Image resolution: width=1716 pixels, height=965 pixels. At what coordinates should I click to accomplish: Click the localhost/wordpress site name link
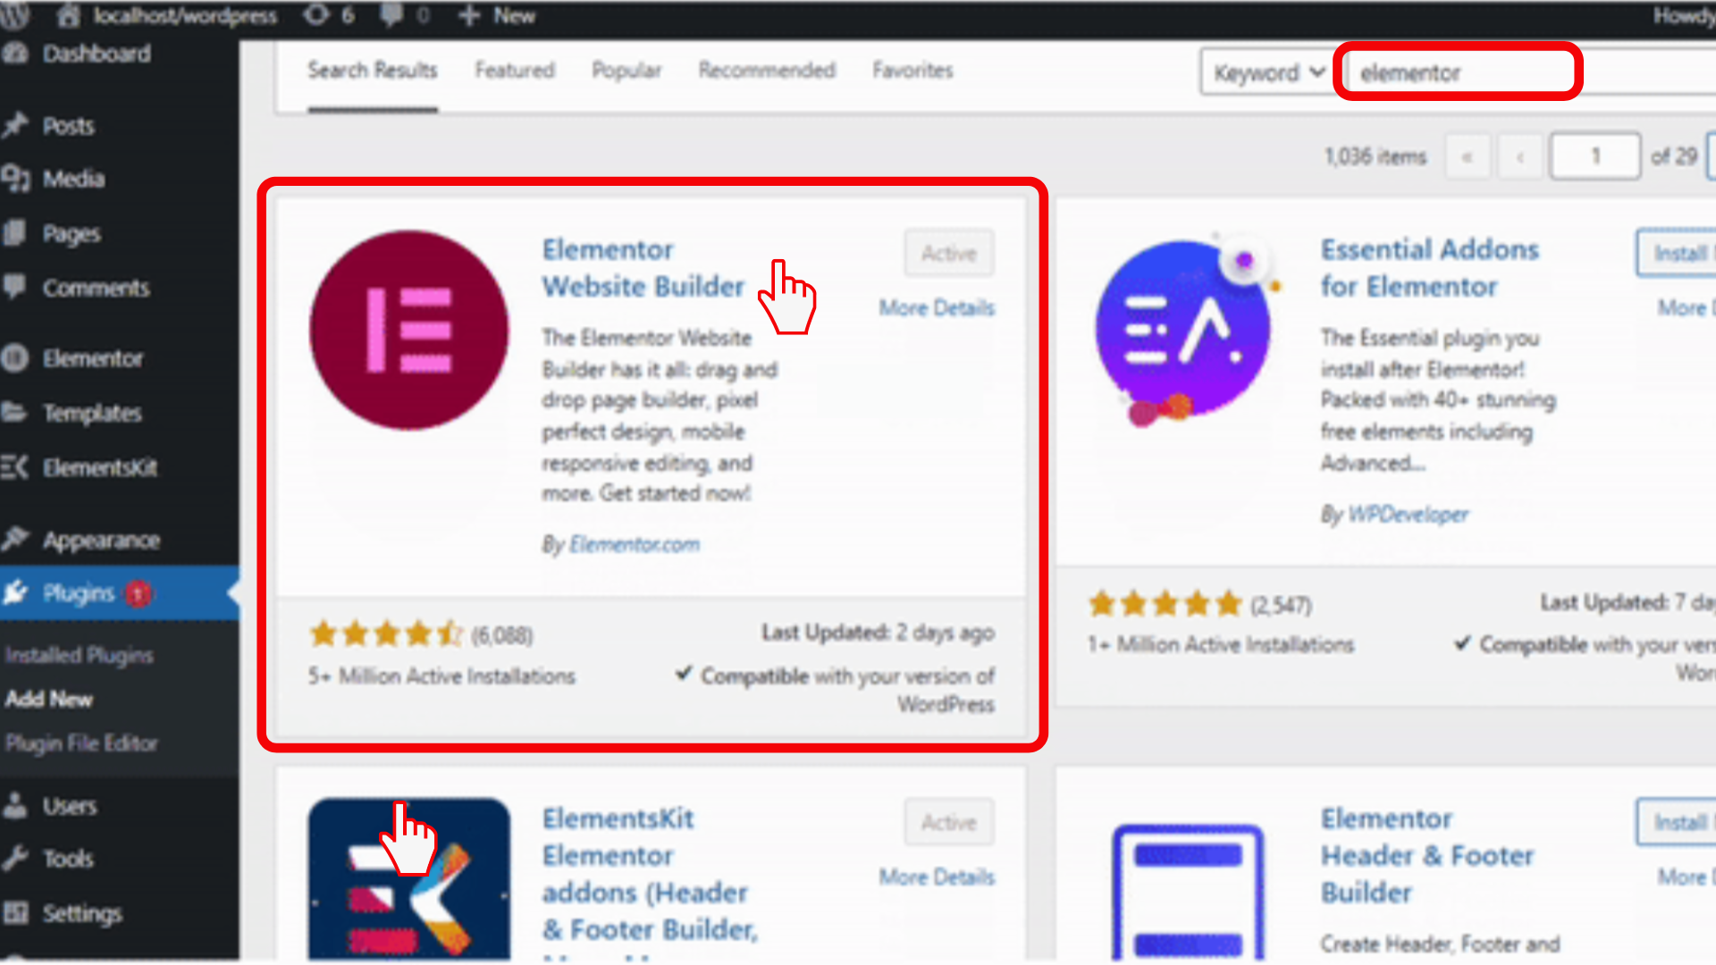coord(185,16)
